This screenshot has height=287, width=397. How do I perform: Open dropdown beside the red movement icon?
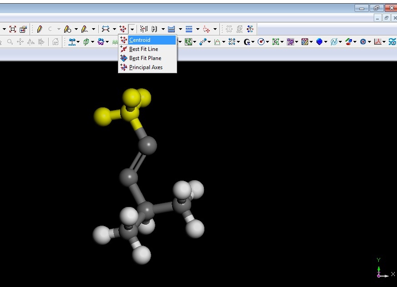[215, 29]
